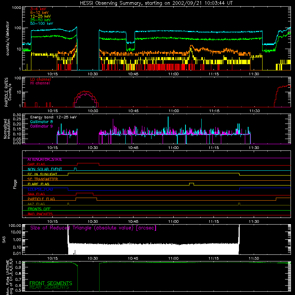The height and width of the screenshot is (295, 295).
Task: Click the 100.00 y-axis value on SAS panel
Action: pyautogui.click(x=15, y=225)
